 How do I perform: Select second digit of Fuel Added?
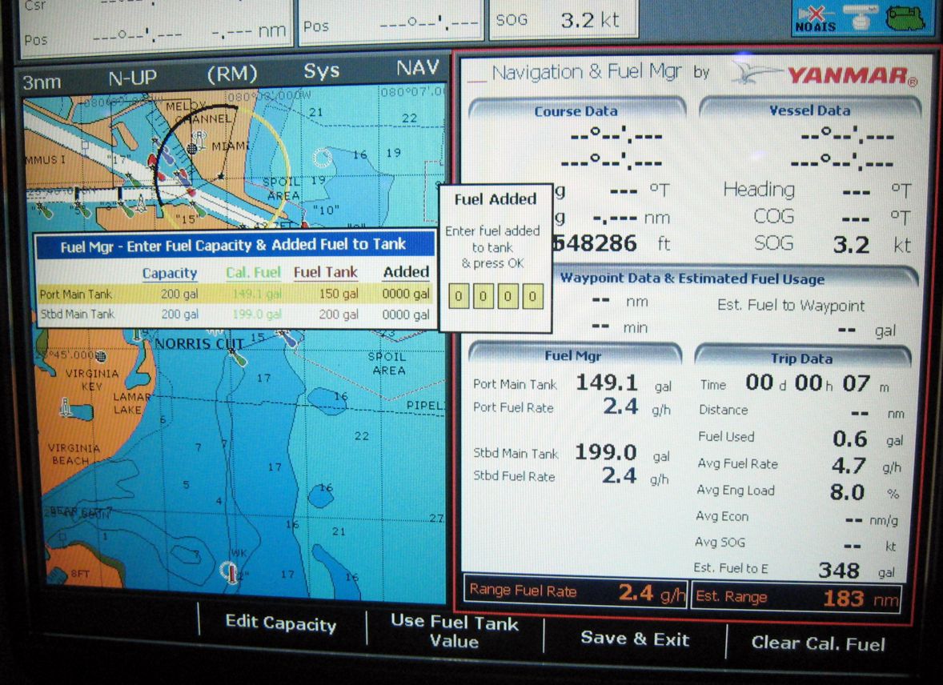(483, 297)
